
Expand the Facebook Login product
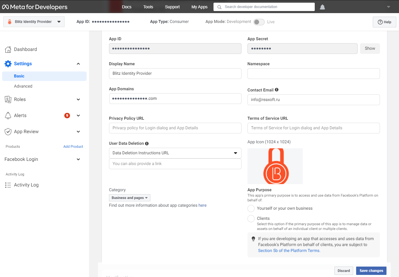(x=78, y=159)
